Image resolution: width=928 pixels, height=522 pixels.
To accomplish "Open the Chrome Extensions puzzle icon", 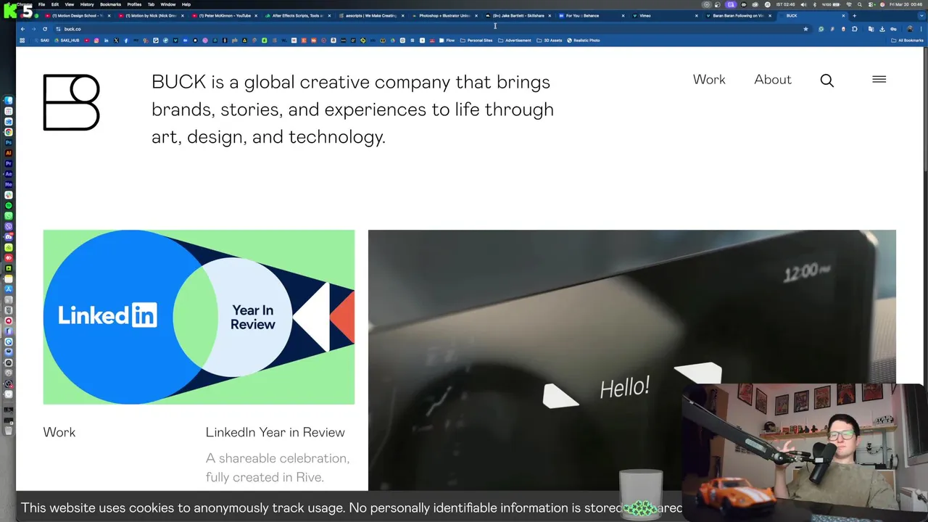I will [854, 29].
